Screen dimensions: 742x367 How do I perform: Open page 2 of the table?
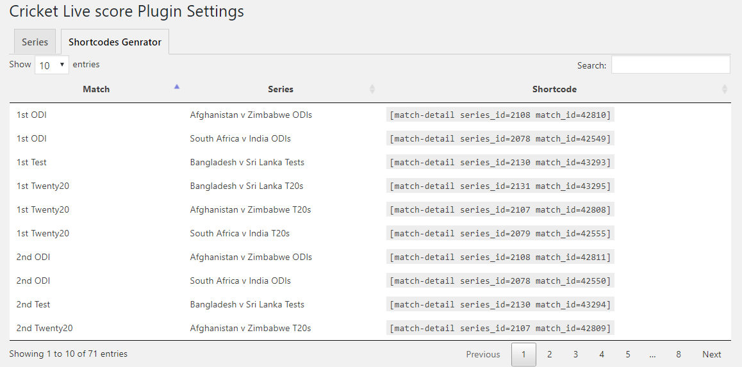click(x=549, y=354)
